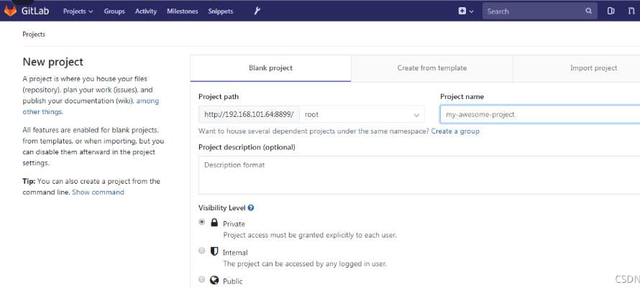Open the merge requests icon
The width and height of the screenshot is (640, 290).
click(631, 11)
